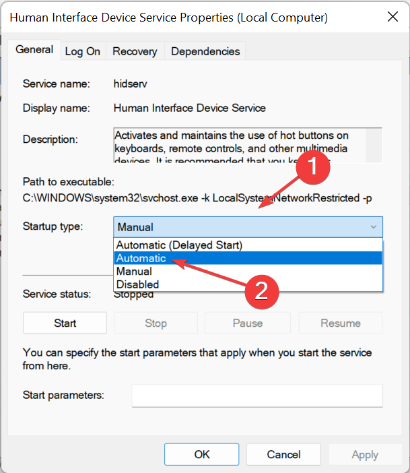410x473 pixels.
Task: Confirm with the OK button
Action: coord(202,454)
